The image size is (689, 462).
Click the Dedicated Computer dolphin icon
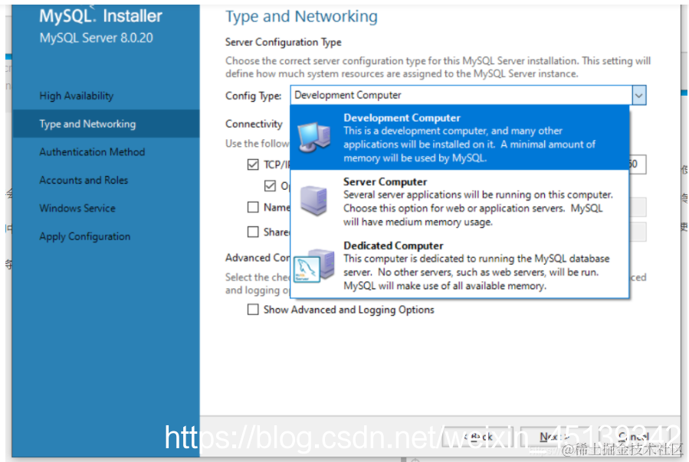[313, 265]
